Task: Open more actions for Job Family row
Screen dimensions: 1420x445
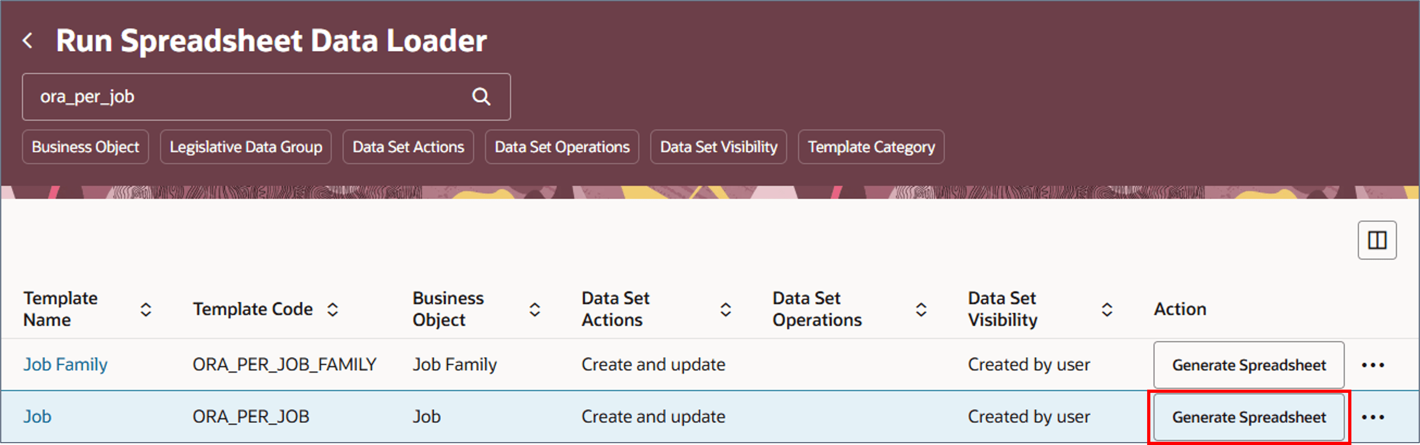Action: click(x=1372, y=365)
